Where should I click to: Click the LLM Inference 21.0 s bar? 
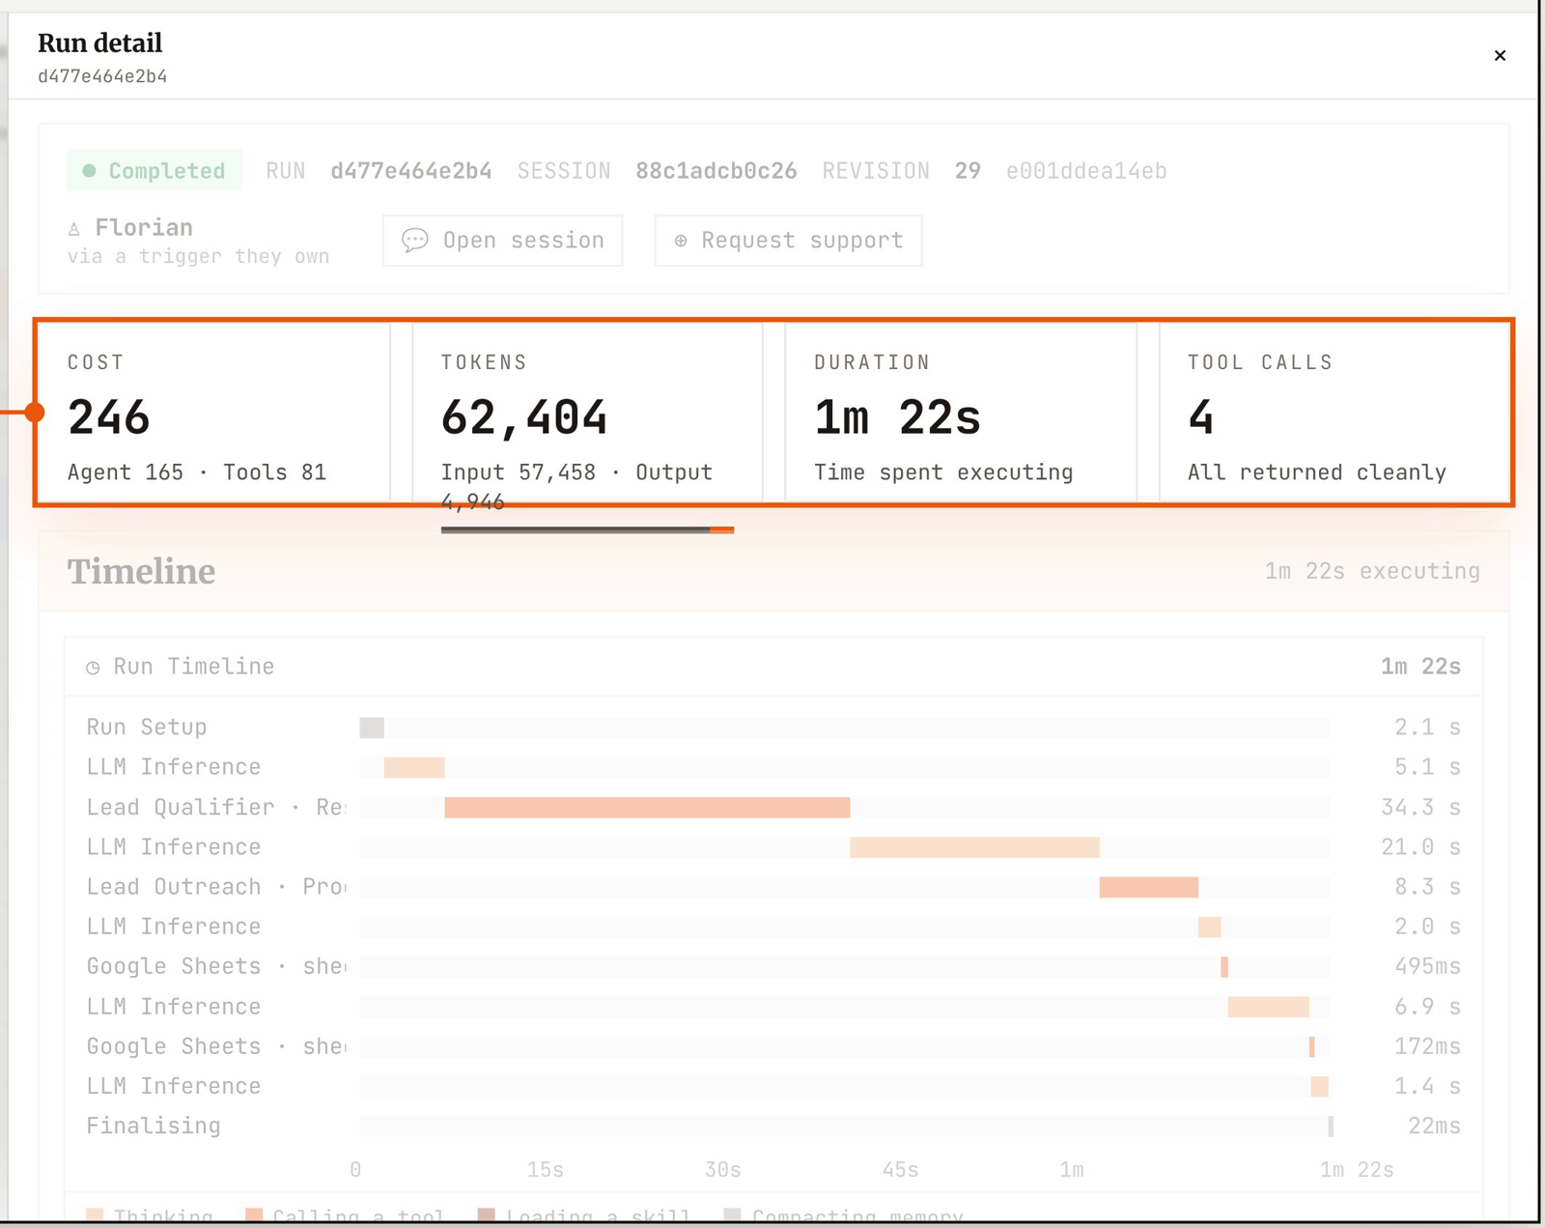pyautogui.click(x=974, y=847)
